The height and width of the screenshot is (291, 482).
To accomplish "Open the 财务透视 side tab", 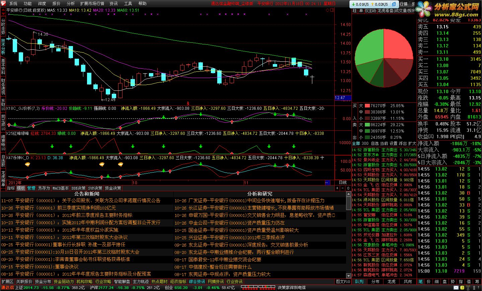I will [x=3, y=86].
